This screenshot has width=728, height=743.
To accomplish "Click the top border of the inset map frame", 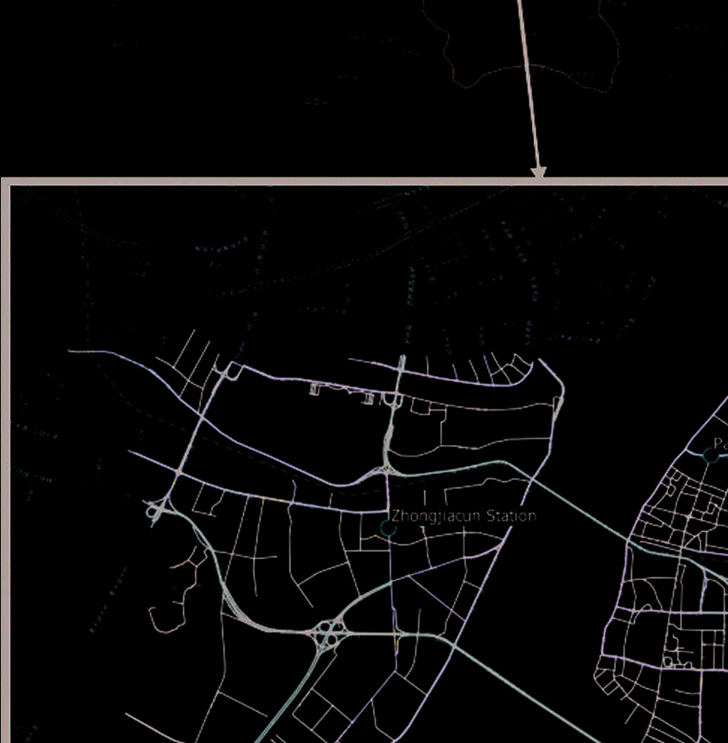I will pos(253,182).
